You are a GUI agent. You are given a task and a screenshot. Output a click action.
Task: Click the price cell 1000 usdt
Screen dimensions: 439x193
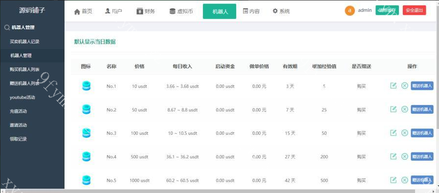(139, 180)
